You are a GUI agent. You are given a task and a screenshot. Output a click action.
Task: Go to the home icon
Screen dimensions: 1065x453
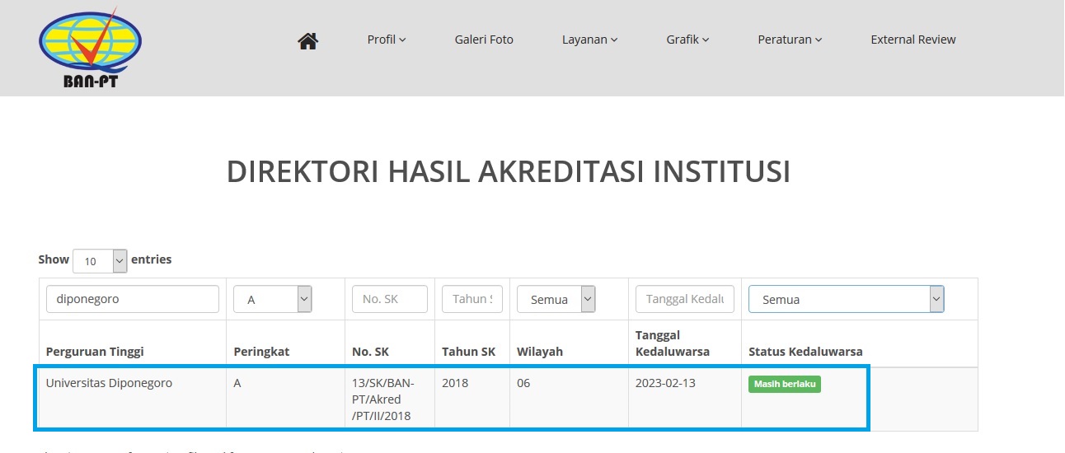[x=308, y=40]
